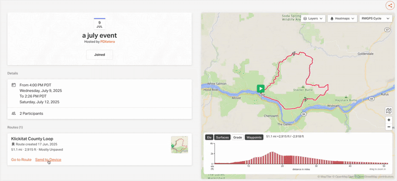Screen dimensions: 397x181
Task: Open the Klickitat County Loop route thumbnail
Action: click(x=180, y=145)
